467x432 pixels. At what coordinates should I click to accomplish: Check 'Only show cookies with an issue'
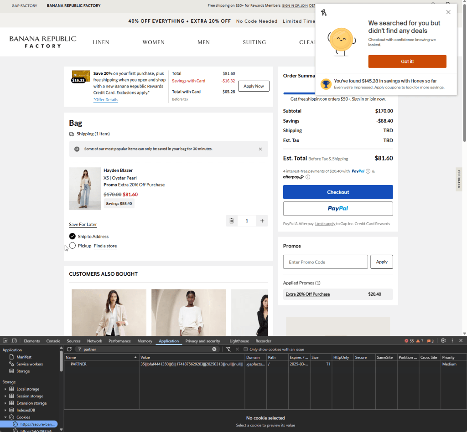click(246, 349)
